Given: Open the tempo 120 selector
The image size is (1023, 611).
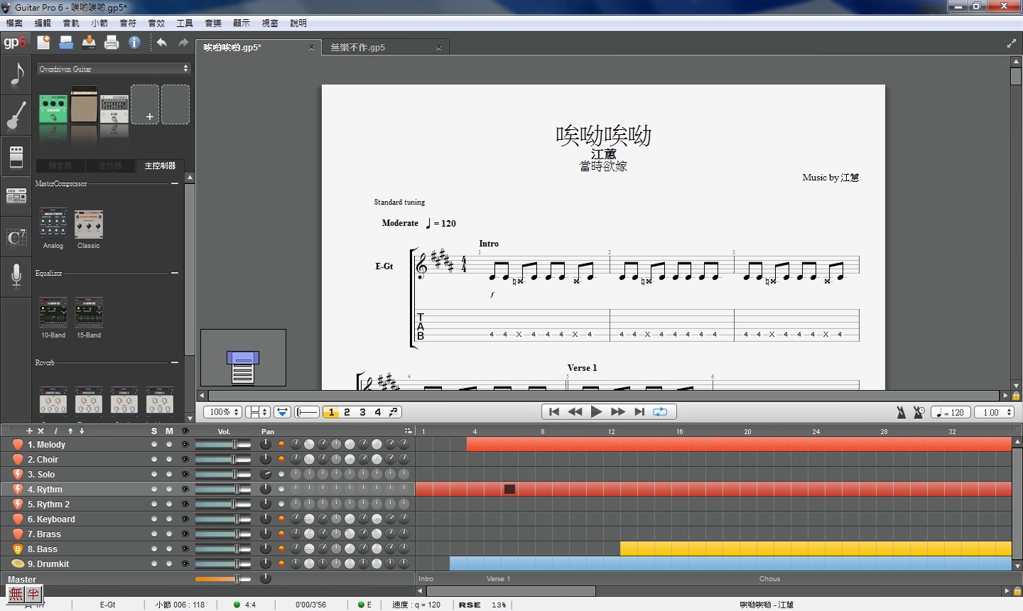Looking at the screenshot, I should point(951,412).
